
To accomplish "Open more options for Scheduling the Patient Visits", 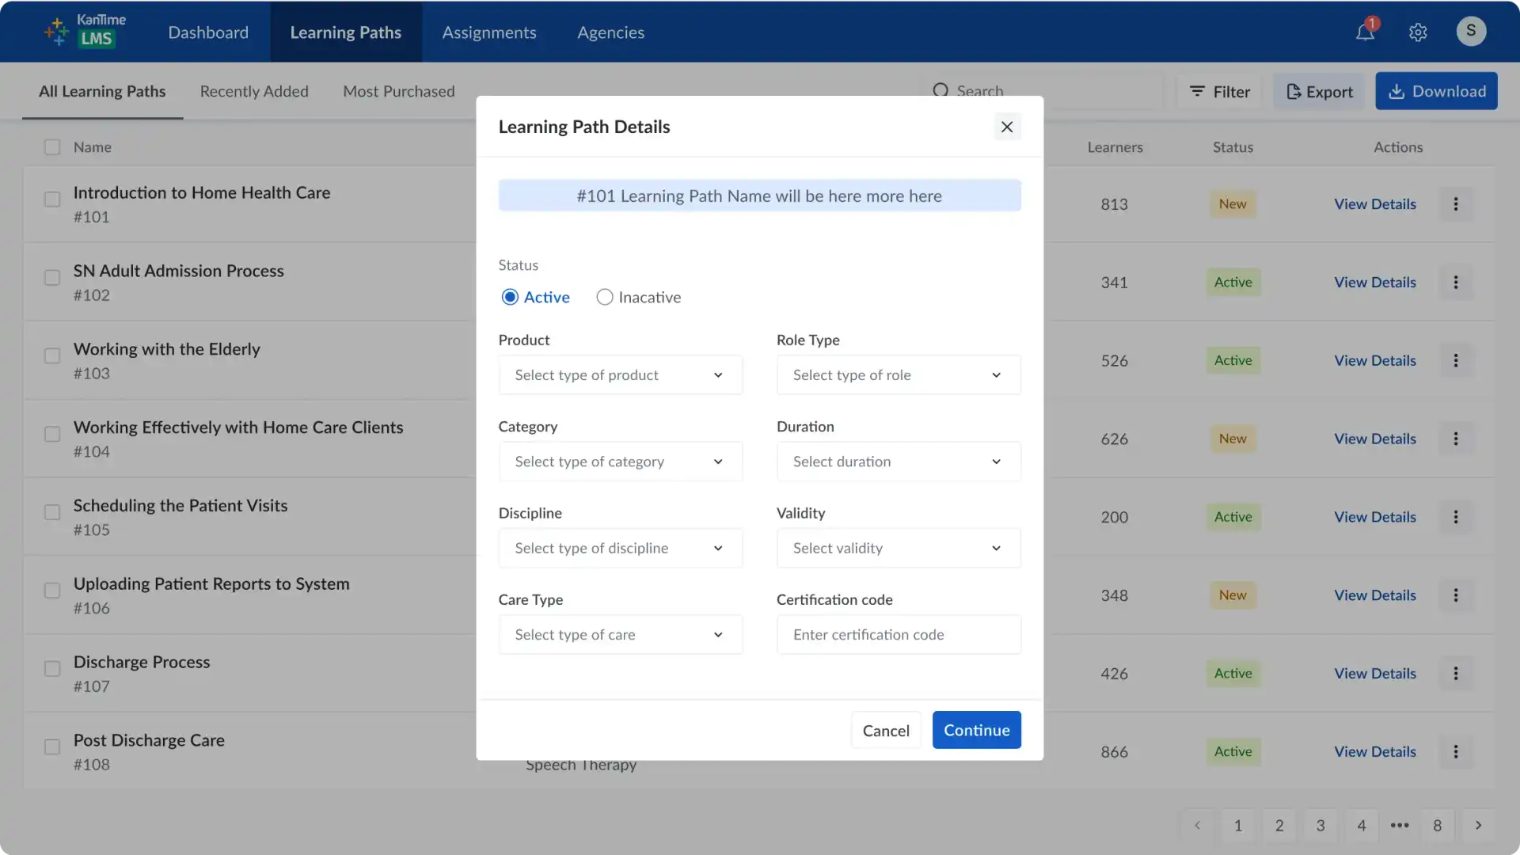I will click(1455, 518).
